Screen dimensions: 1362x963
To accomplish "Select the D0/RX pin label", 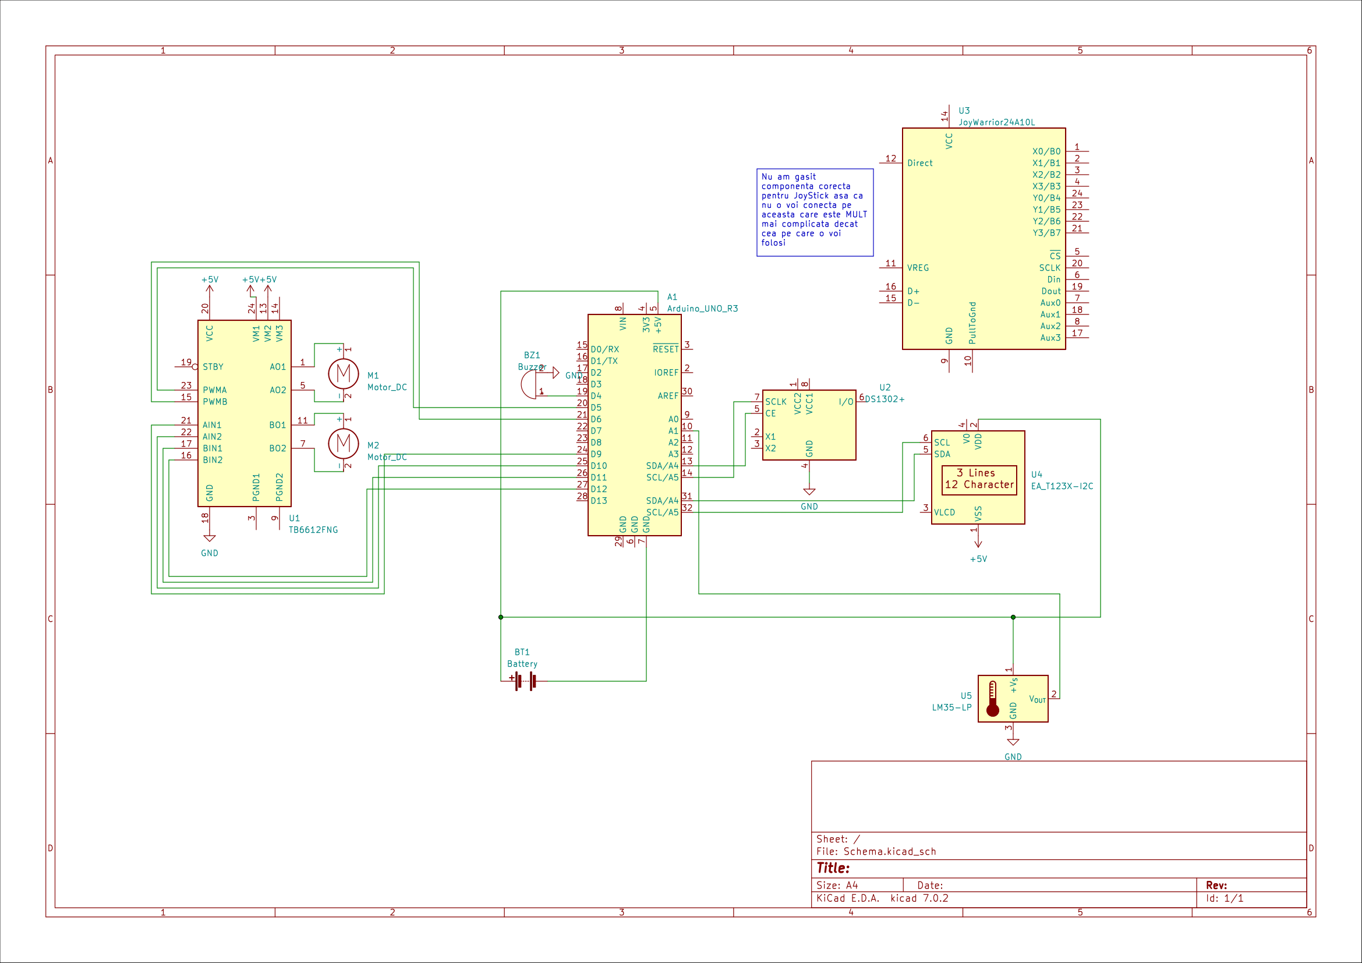I will tap(604, 350).
